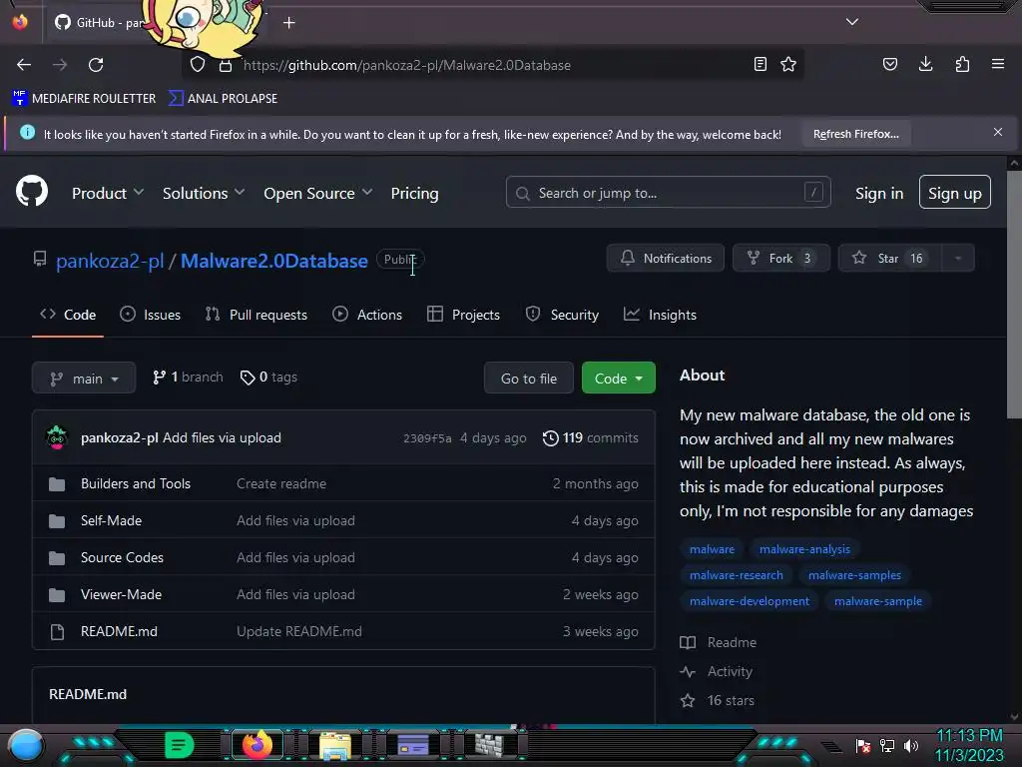Image resolution: width=1022 pixels, height=767 pixels.
Task: Open the Self-Made folder
Action: pos(112,520)
